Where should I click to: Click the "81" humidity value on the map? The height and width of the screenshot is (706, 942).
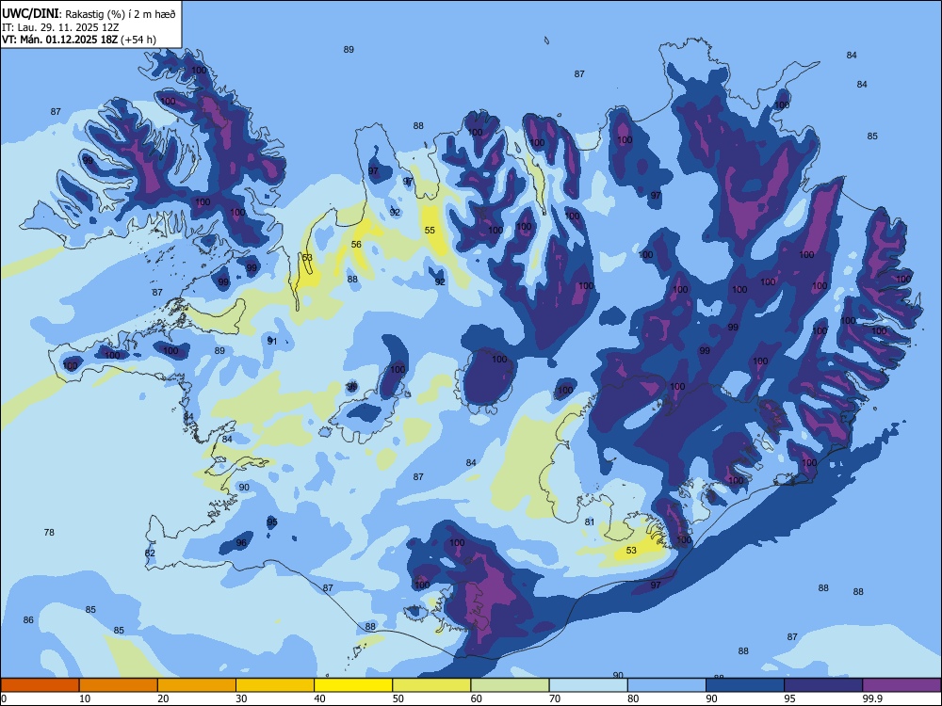[x=590, y=522]
